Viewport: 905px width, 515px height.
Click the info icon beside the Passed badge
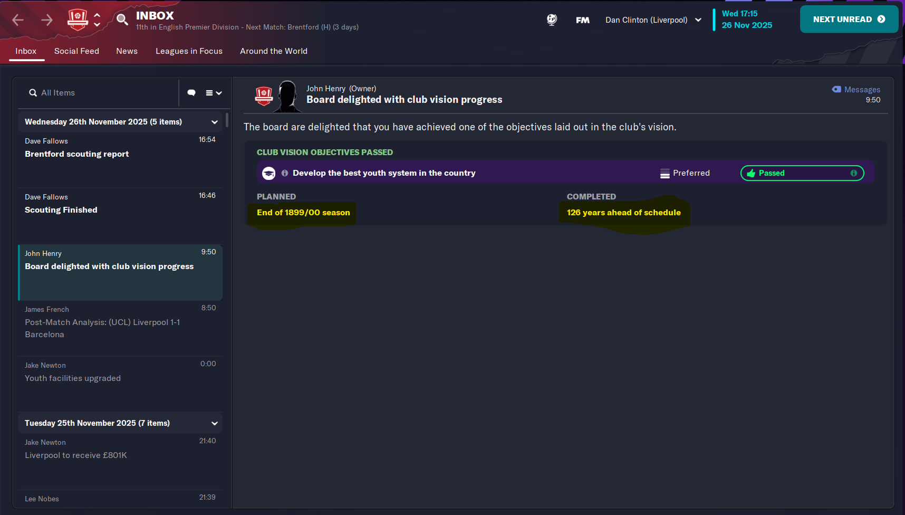click(854, 173)
